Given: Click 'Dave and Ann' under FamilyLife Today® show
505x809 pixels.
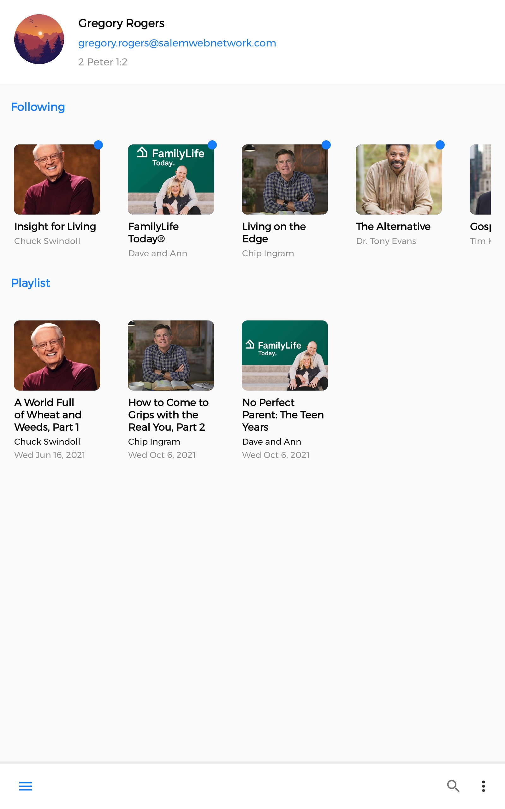Looking at the screenshot, I should 157,253.
